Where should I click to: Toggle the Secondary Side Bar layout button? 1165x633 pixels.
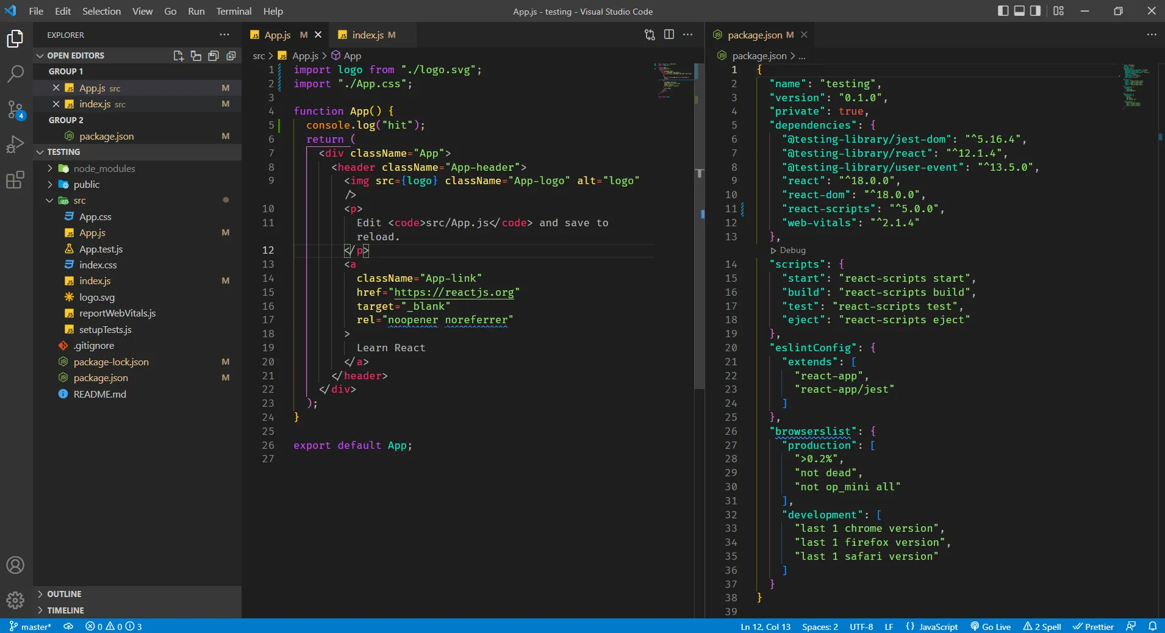(1036, 11)
